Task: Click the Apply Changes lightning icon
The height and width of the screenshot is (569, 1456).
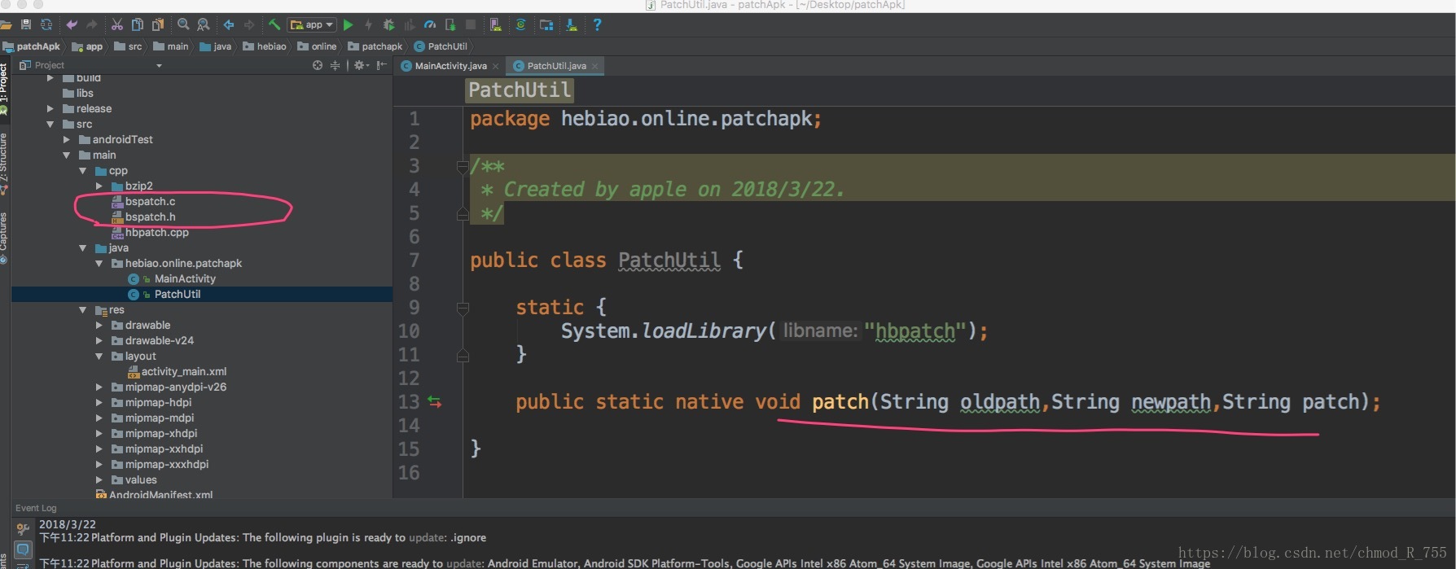Action: [369, 24]
